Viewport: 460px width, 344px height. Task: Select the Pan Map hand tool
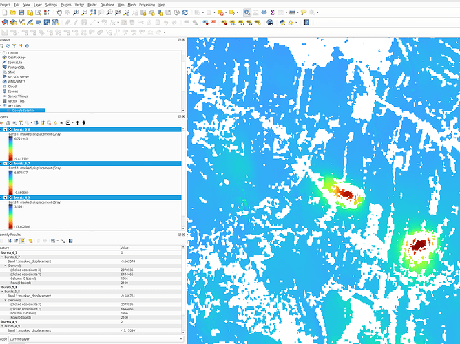tap(58, 12)
